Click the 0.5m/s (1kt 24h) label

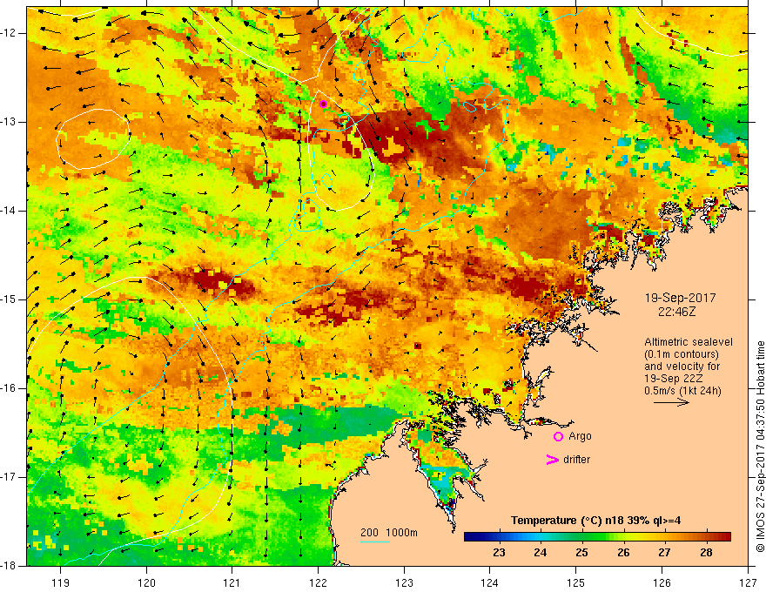point(682,391)
